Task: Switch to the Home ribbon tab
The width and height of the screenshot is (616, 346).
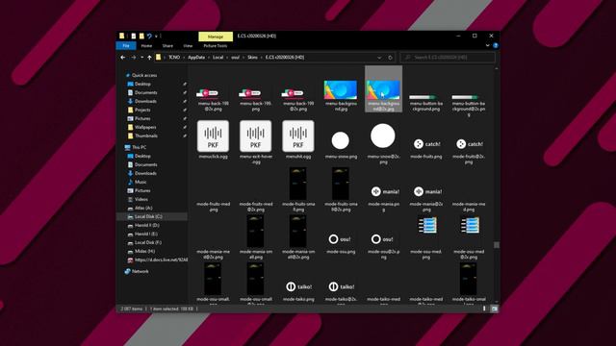Action: (146, 46)
